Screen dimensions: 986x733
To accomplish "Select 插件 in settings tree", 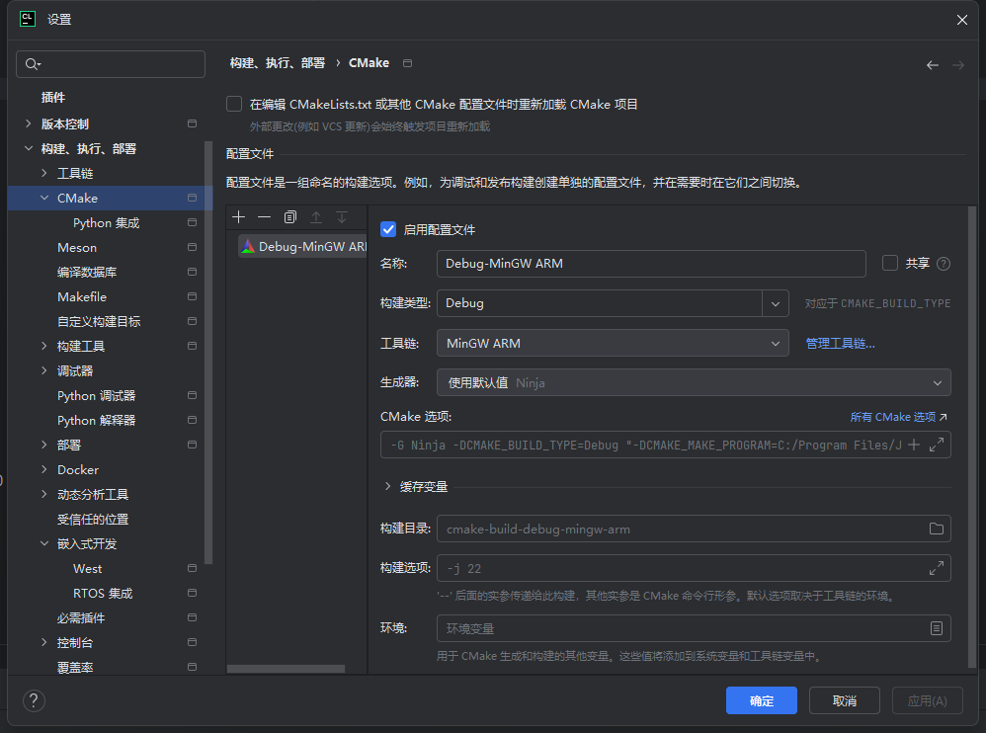I will 52,98.
